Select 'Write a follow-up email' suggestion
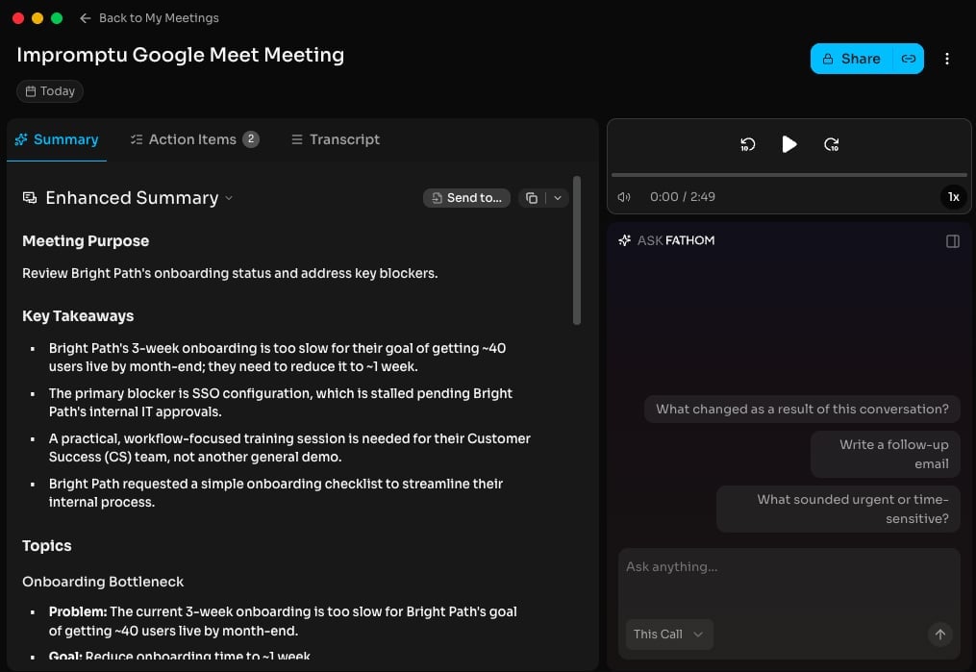 tap(885, 454)
